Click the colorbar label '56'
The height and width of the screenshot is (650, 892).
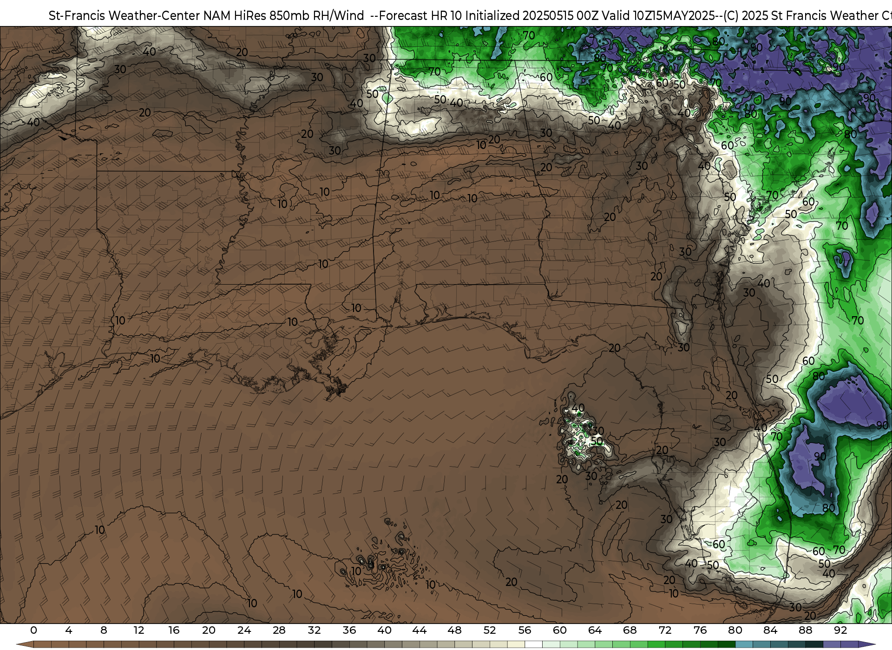[x=525, y=630]
